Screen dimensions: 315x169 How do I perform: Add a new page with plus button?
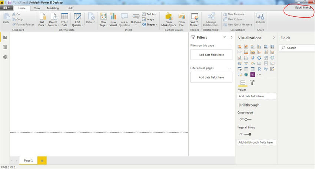point(42,160)
